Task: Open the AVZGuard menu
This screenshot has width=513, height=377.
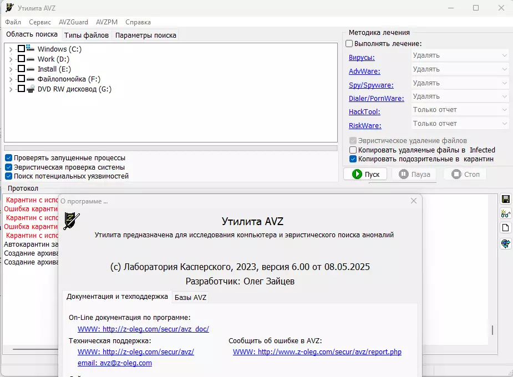Action: pos(73,22)
